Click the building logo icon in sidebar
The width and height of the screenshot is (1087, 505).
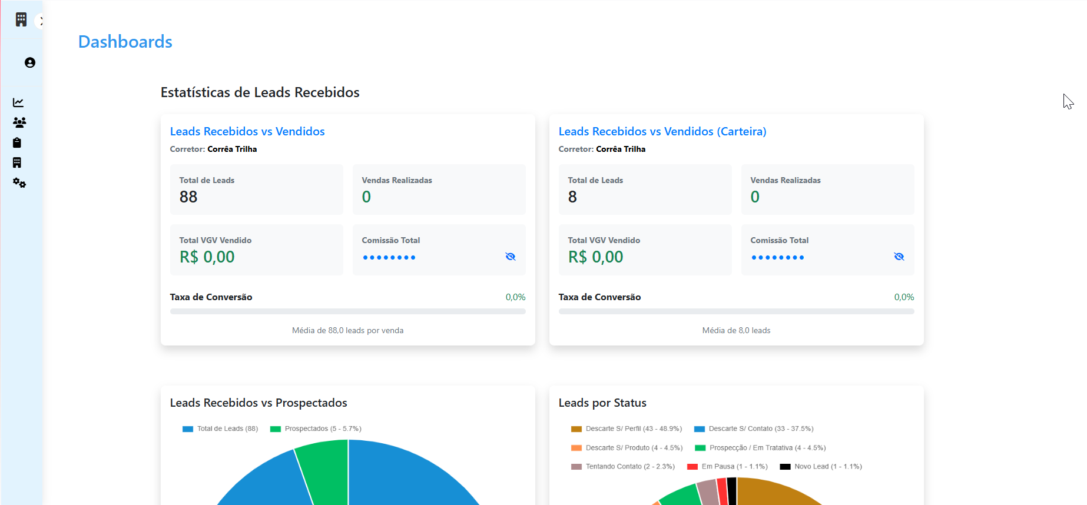21,19
